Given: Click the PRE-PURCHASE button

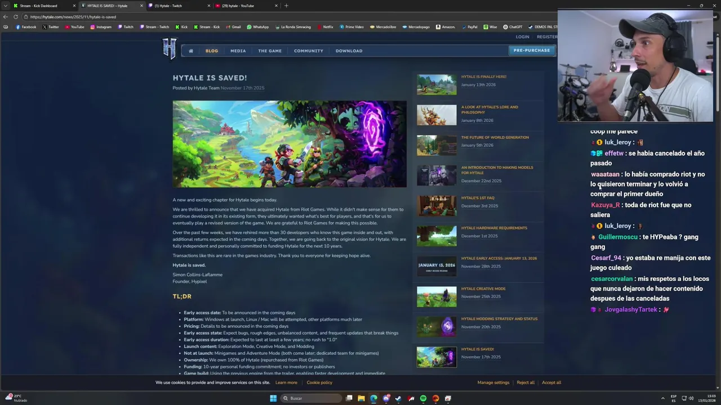Looking at the screenshot, I should click(x=532, y=50).
